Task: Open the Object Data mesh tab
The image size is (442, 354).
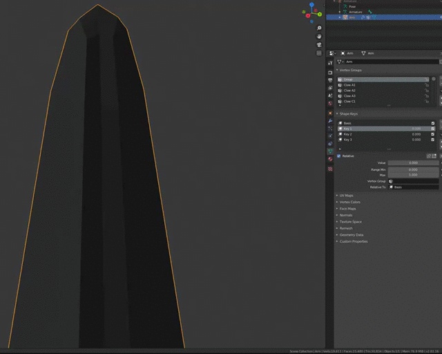Action: coord(330,151)
